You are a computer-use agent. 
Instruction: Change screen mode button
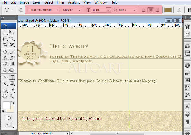pos(9,125)
